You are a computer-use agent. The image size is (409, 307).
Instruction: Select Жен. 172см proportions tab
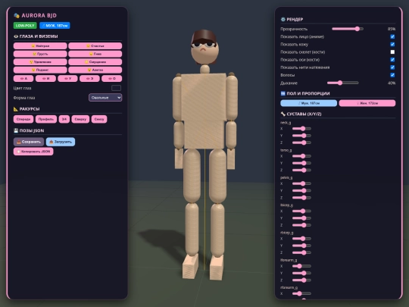(367, 103)
